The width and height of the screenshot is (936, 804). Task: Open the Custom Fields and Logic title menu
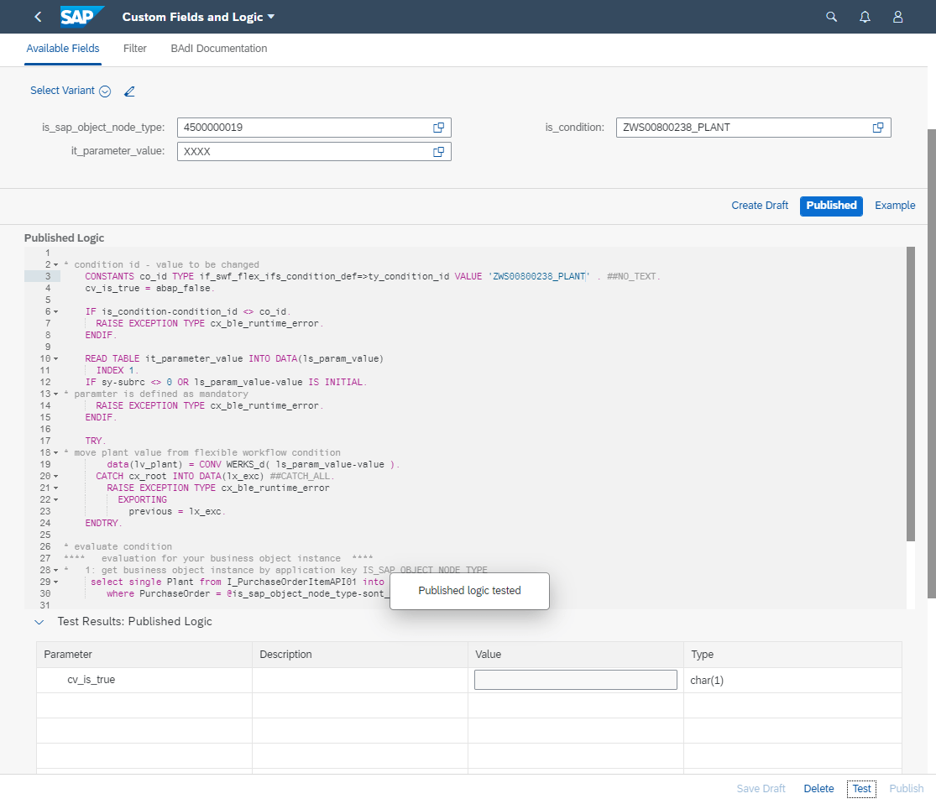198,16
